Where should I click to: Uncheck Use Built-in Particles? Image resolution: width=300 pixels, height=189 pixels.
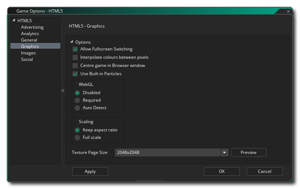[x=75, y=74]
